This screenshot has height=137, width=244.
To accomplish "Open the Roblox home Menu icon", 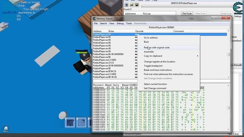I will coord(6,129).
